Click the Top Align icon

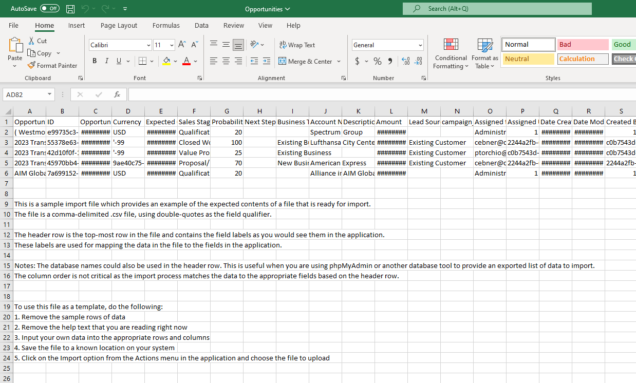coord(214,45)
